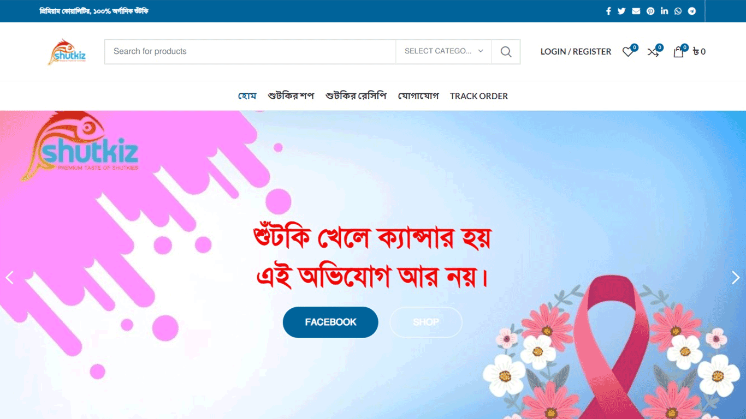Open the Twitter social icon in top bar

click(621, 11)
